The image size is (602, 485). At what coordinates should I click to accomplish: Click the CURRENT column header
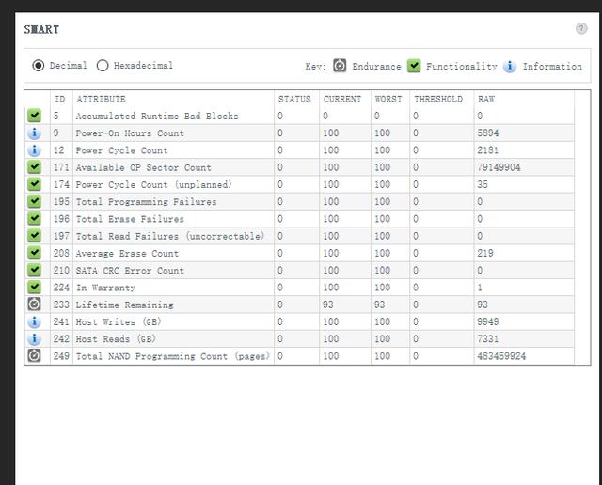pyautogui.click(x=341, y=99)
